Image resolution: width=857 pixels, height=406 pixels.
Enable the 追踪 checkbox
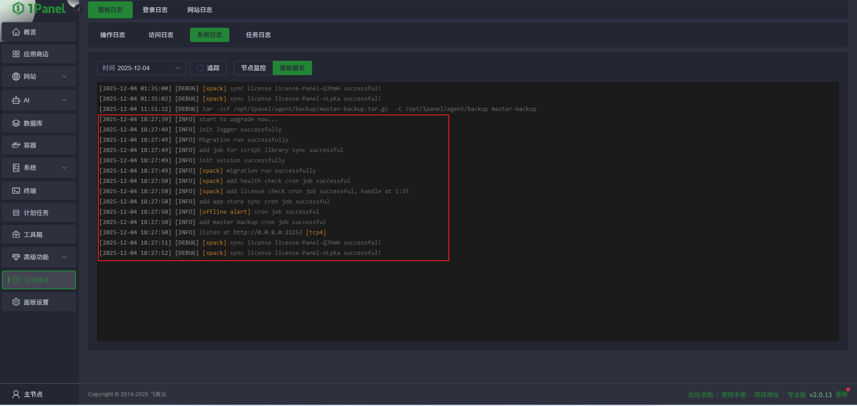click(x=200, y=68)
